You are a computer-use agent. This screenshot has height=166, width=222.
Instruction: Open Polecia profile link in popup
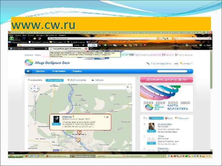pyautogui.click(x=67, y=117)
